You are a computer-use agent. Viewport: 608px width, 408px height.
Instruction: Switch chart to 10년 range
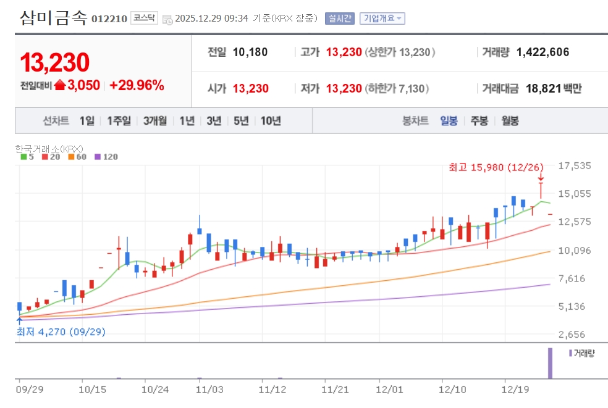click(x=271, y=121)
